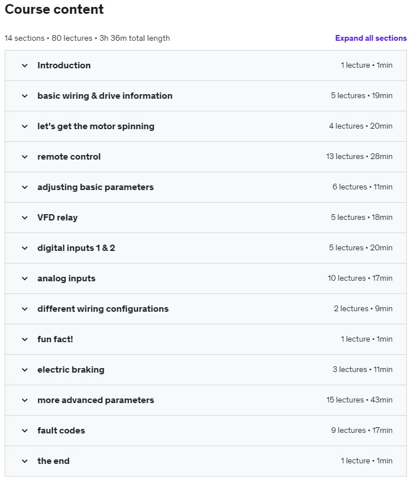Viewport: 411px width, 480px height.
Task: Click the fault codes section title
Action: pos(61,431)
